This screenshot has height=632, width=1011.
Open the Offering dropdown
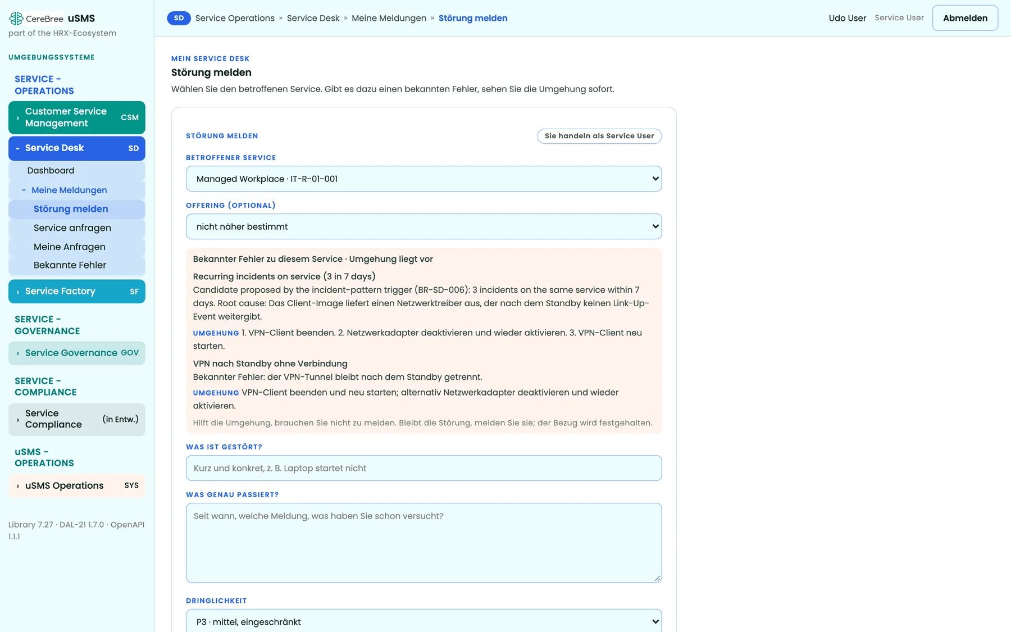[423, 226]
